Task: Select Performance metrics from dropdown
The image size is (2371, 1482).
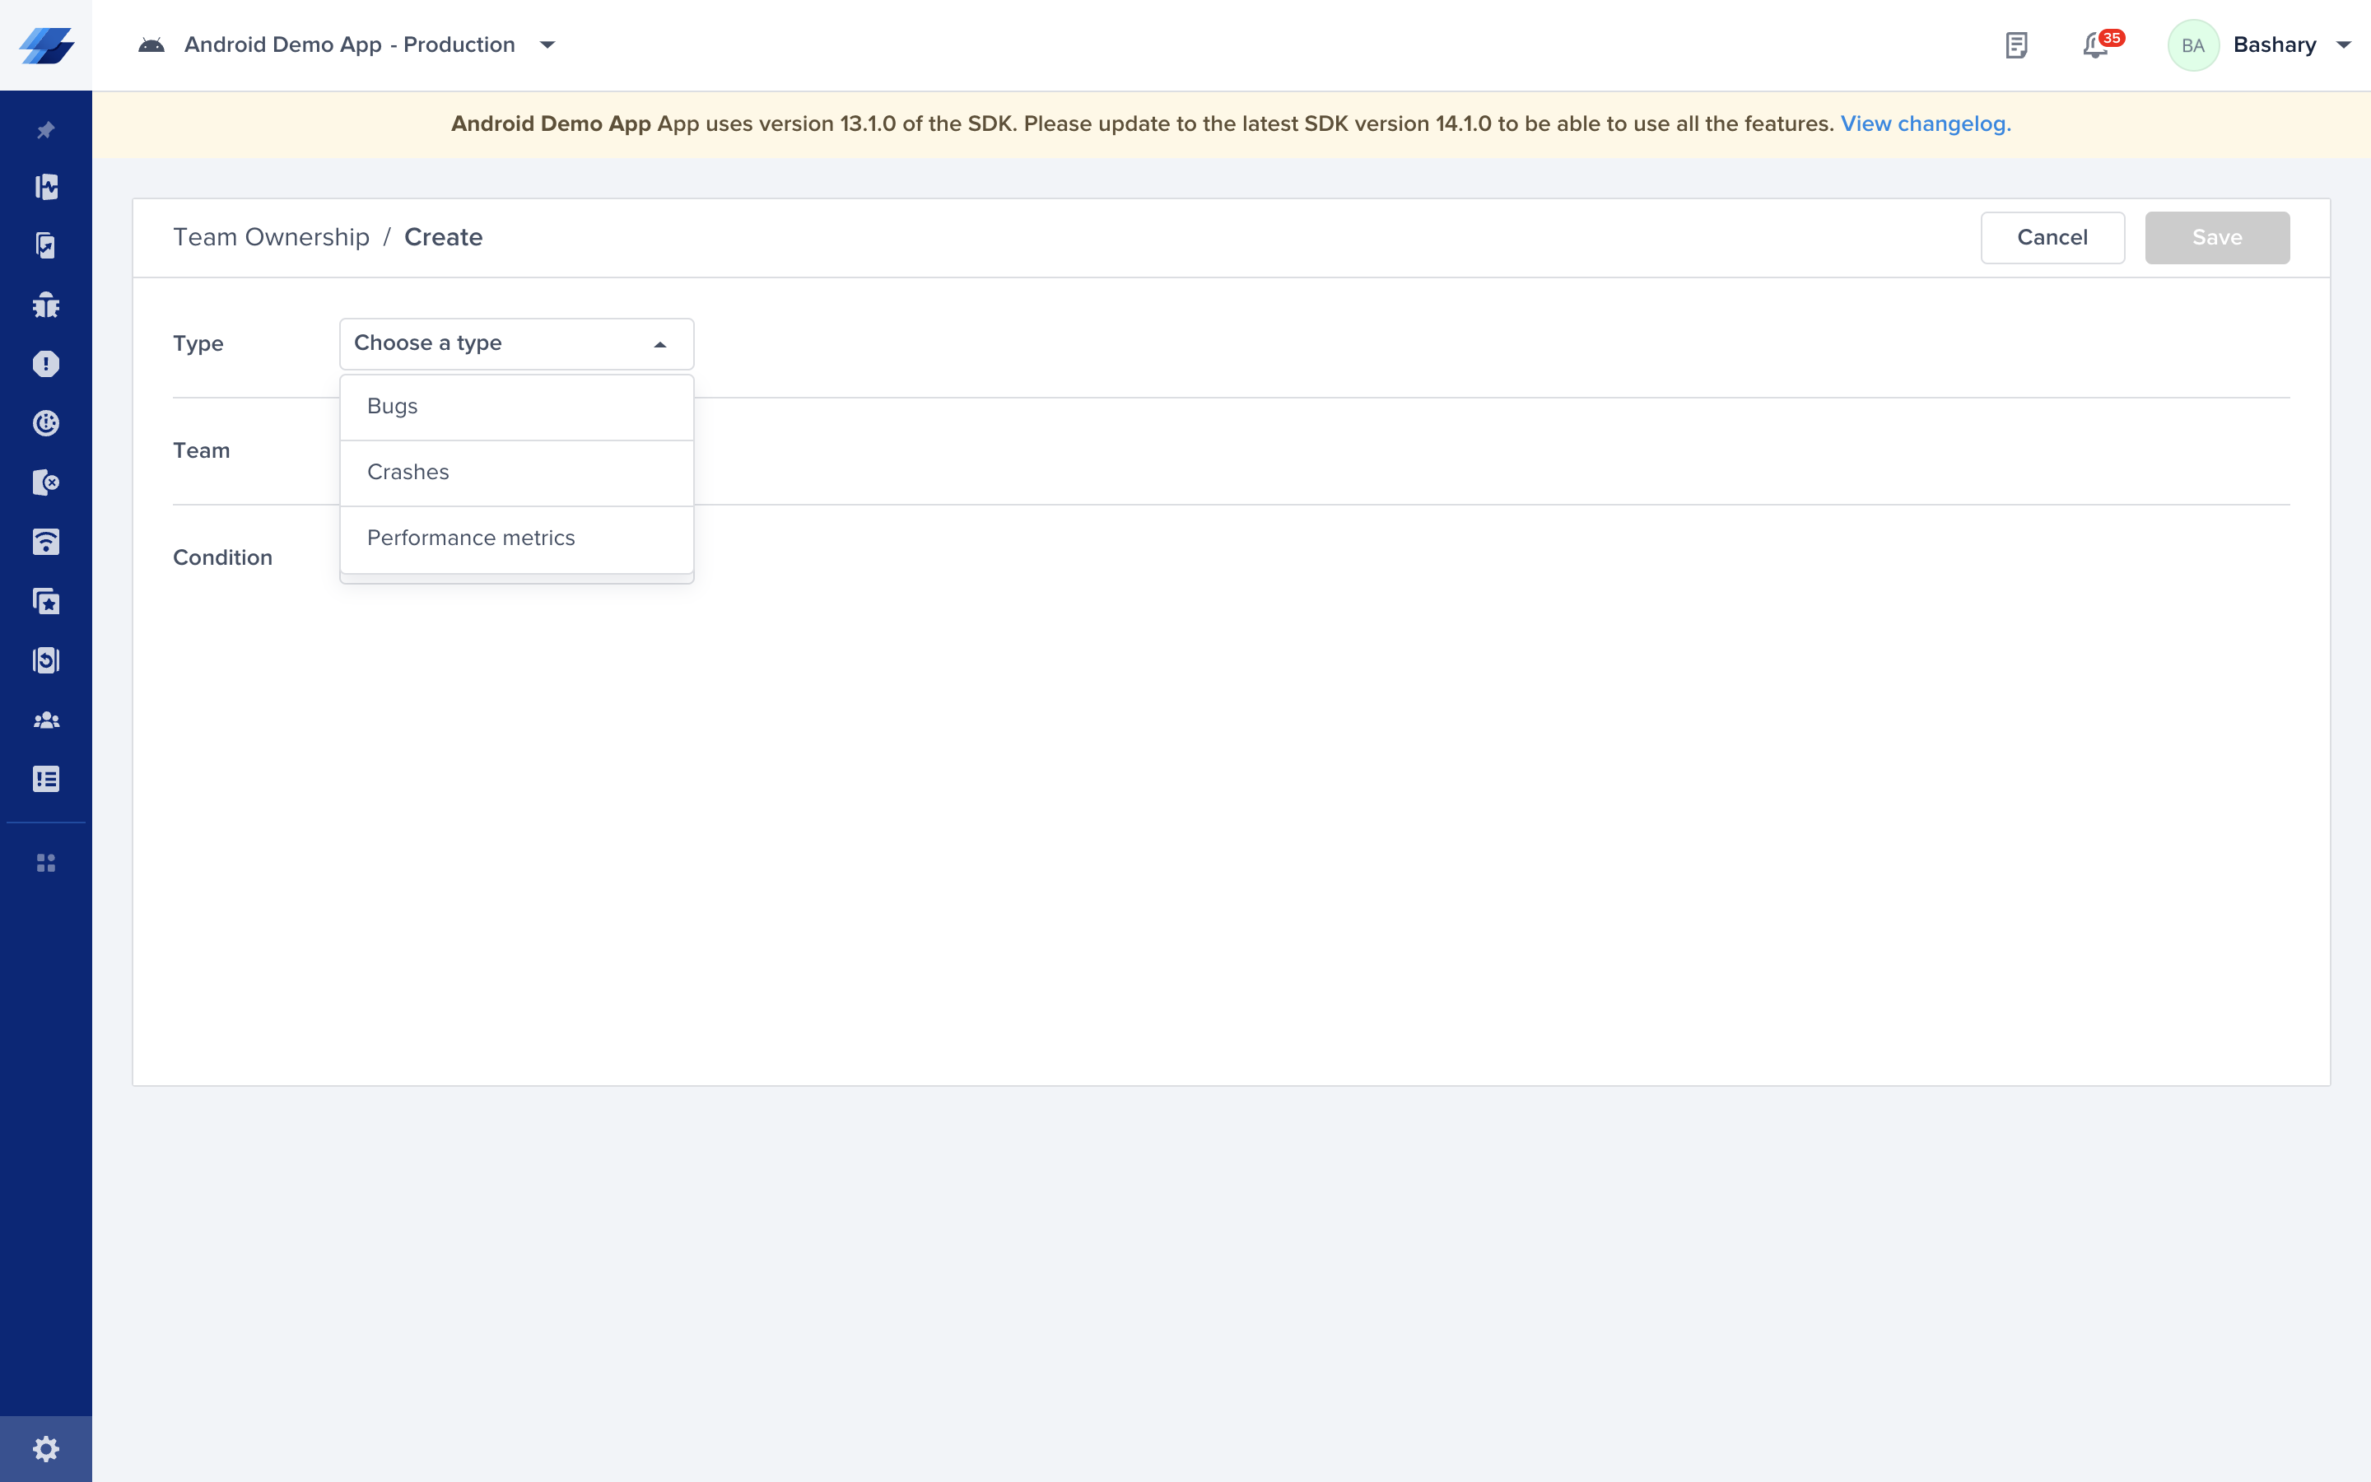Action: pyautogui.click(x=469, y=538)
